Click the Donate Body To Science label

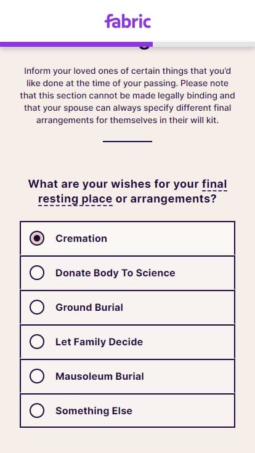coord(115,273)
